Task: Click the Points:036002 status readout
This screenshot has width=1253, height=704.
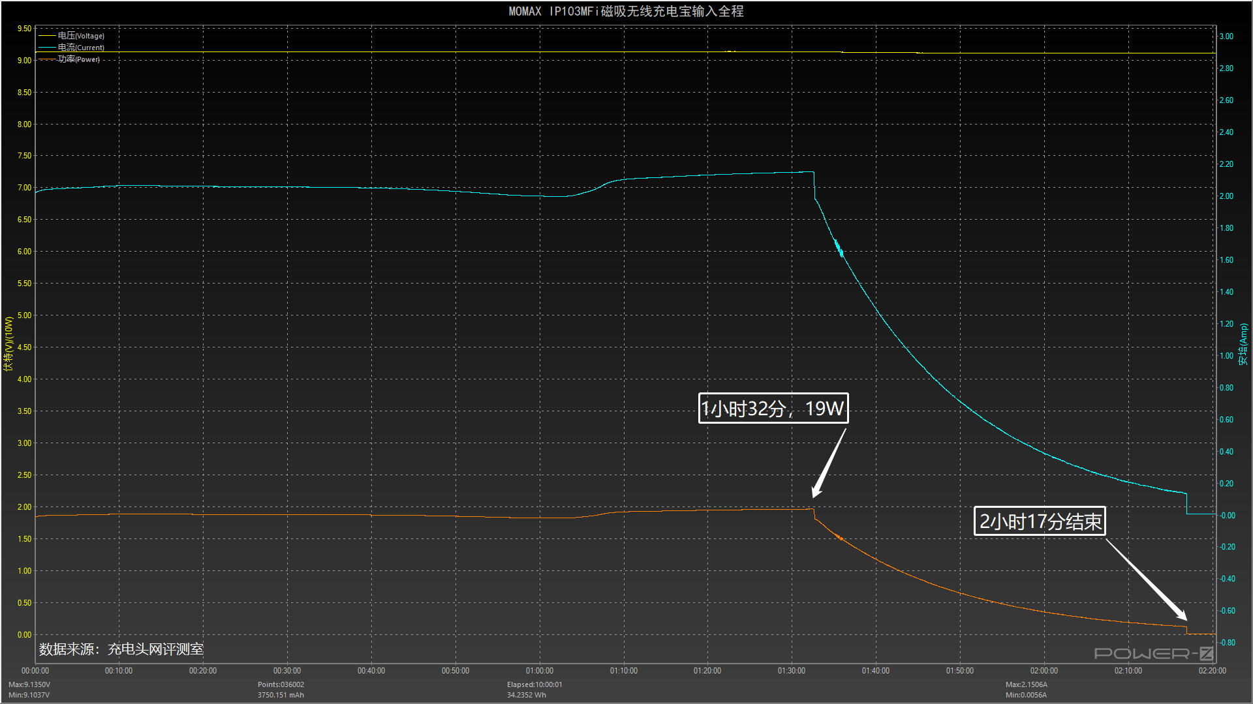Action: (281, 684)
